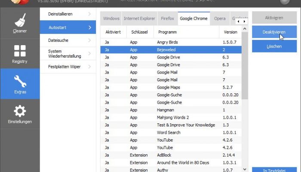
Task: Click version 5.2.7 cell
Action: point(227,87)
